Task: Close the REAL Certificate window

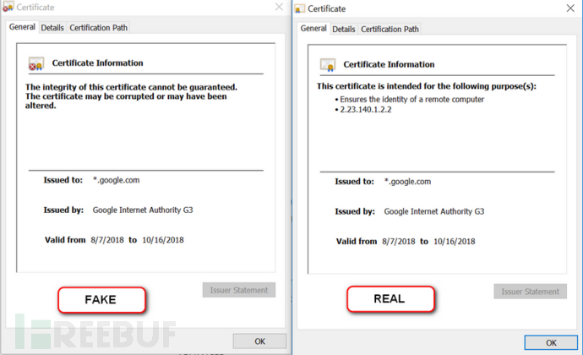Action: 570,8
